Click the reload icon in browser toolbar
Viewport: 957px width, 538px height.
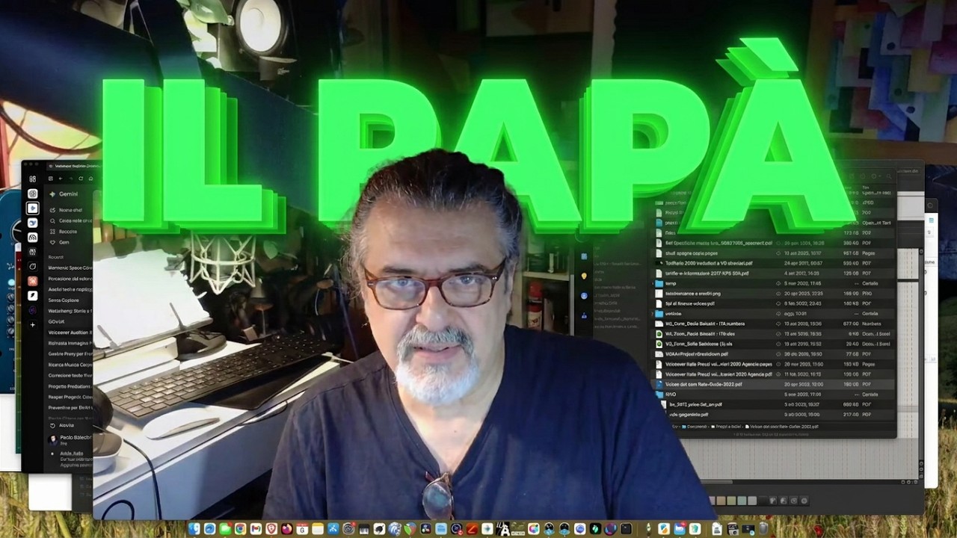(x=80, y=179)
